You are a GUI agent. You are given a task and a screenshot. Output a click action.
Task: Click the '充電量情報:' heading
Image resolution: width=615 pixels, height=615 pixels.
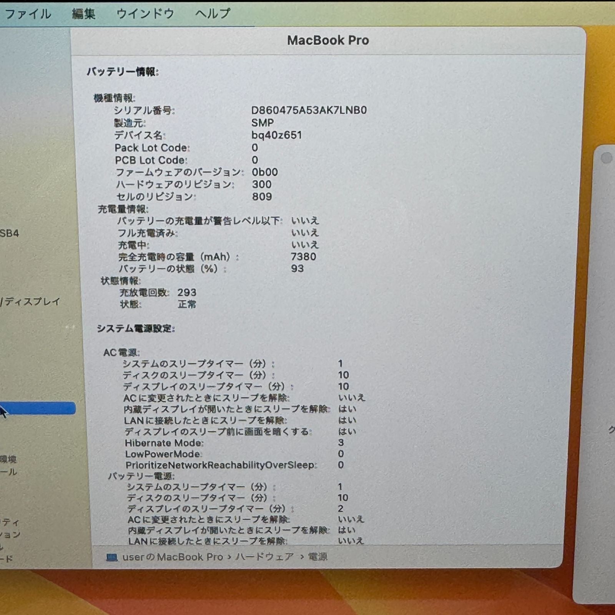123,209
